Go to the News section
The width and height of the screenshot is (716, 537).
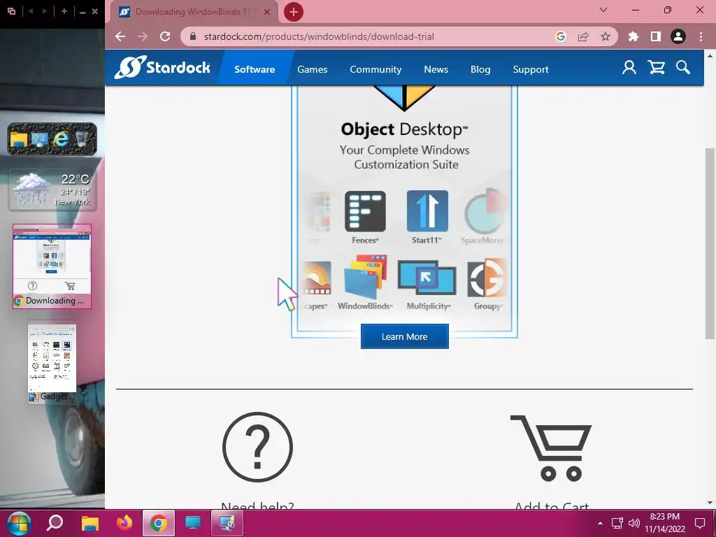click(436, 69)
